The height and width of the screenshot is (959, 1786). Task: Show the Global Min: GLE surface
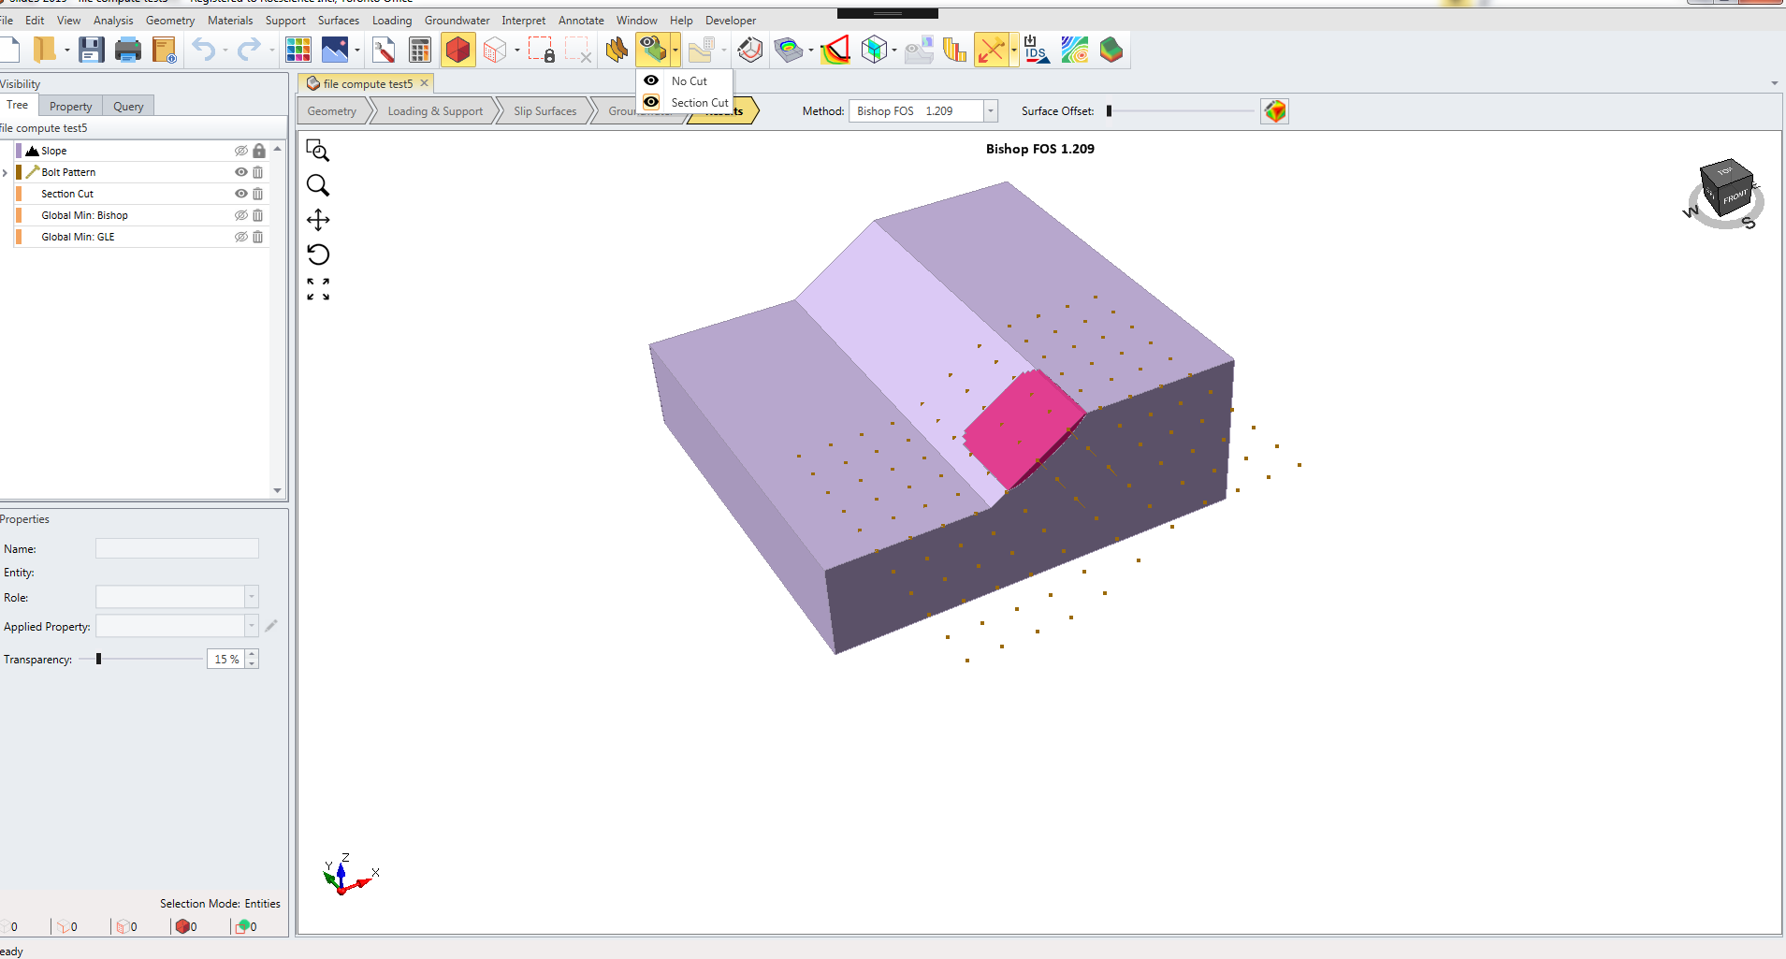(240, 237)
